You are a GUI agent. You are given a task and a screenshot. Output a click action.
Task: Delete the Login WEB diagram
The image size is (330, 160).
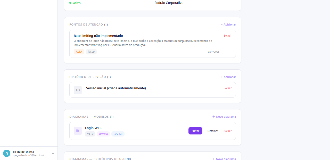click(x=227, y=131)
